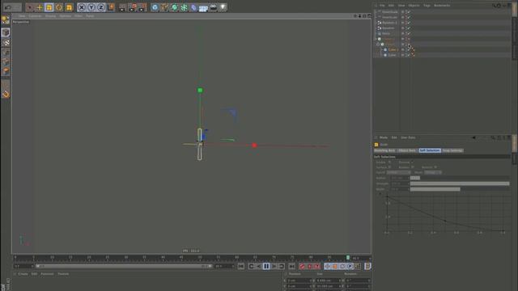Select the highlighted Scale tool
This screenshot has width=518, height=291.
(49, 7)
